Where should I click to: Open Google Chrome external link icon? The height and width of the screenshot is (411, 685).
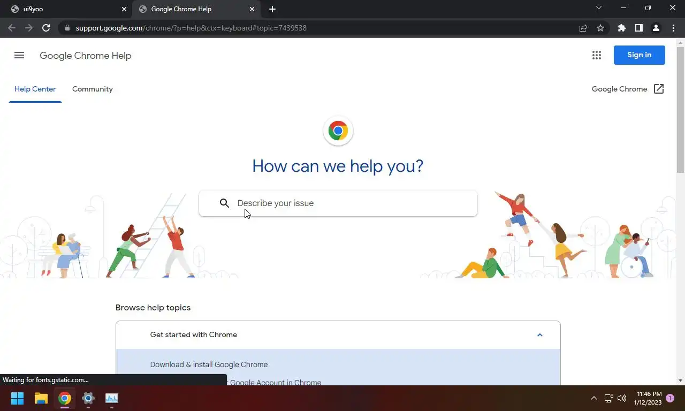coord(659,89)
